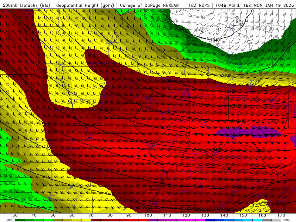The image size is (296, 222).
Task: Select the 5520 height contour label
Action: [239, 188]
